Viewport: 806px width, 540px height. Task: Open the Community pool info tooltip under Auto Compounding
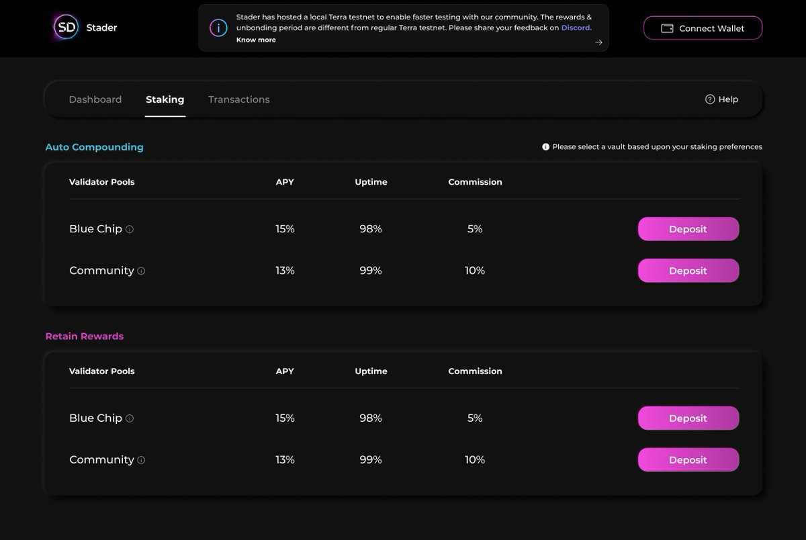(142, 271)
